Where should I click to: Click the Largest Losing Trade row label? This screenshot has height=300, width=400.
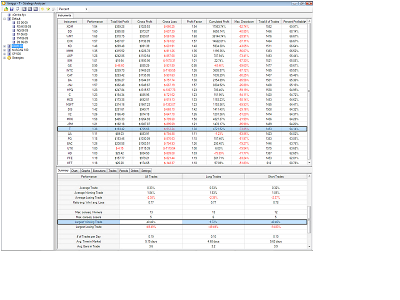pyautogui.click(x=88, y=227)
